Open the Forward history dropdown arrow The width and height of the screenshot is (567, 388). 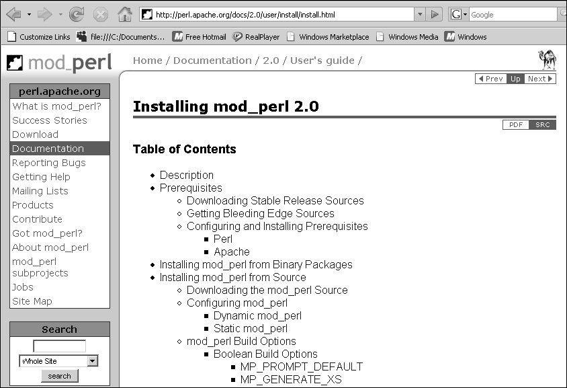pos(60,15)
